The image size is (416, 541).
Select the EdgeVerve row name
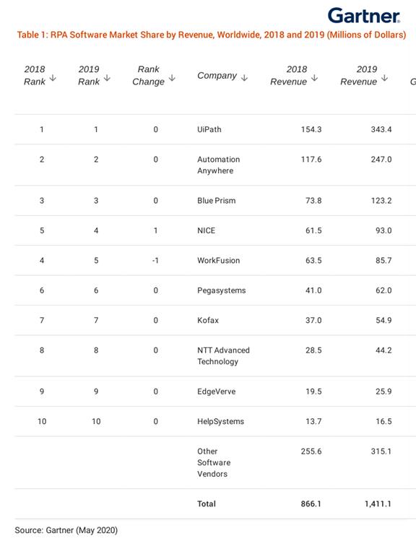tap(216, 391)
